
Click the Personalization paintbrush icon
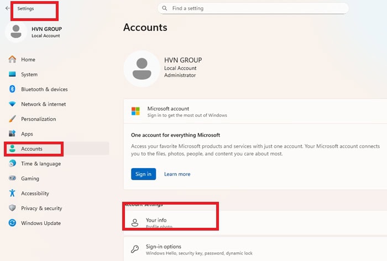[12, 119]
